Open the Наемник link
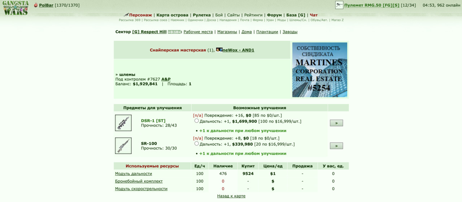The image size is (462, 202). [x=178, y=20]
